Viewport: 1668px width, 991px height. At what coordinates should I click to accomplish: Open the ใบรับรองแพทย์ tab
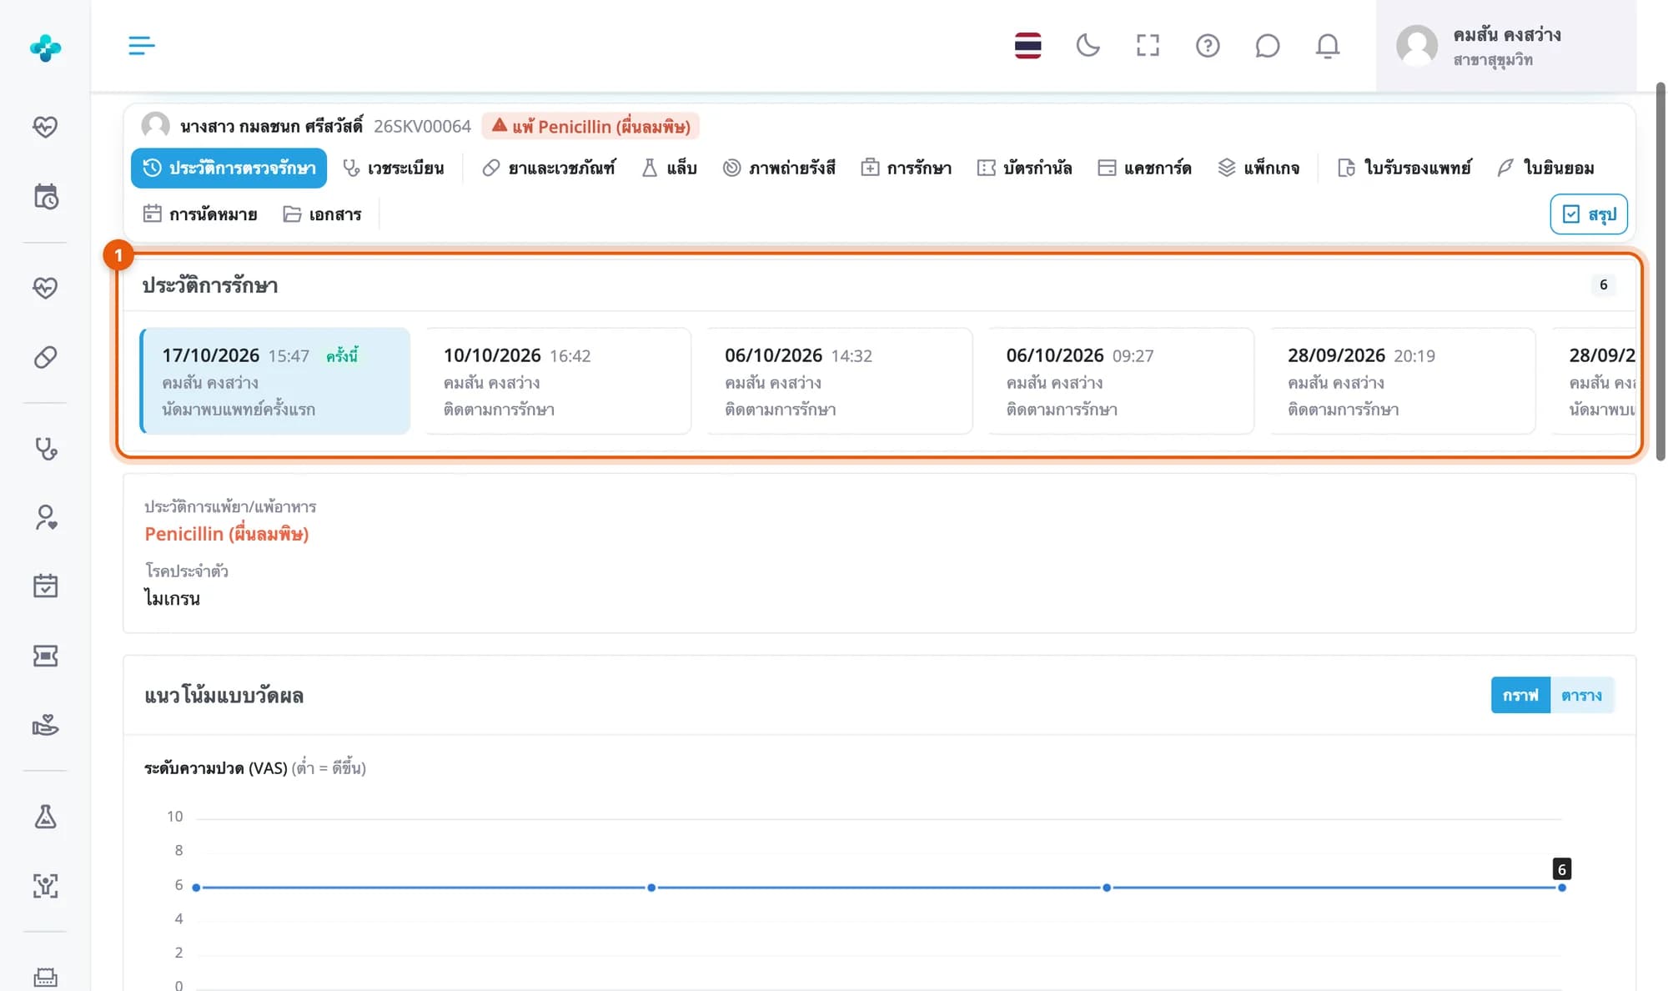(1404, 168)
